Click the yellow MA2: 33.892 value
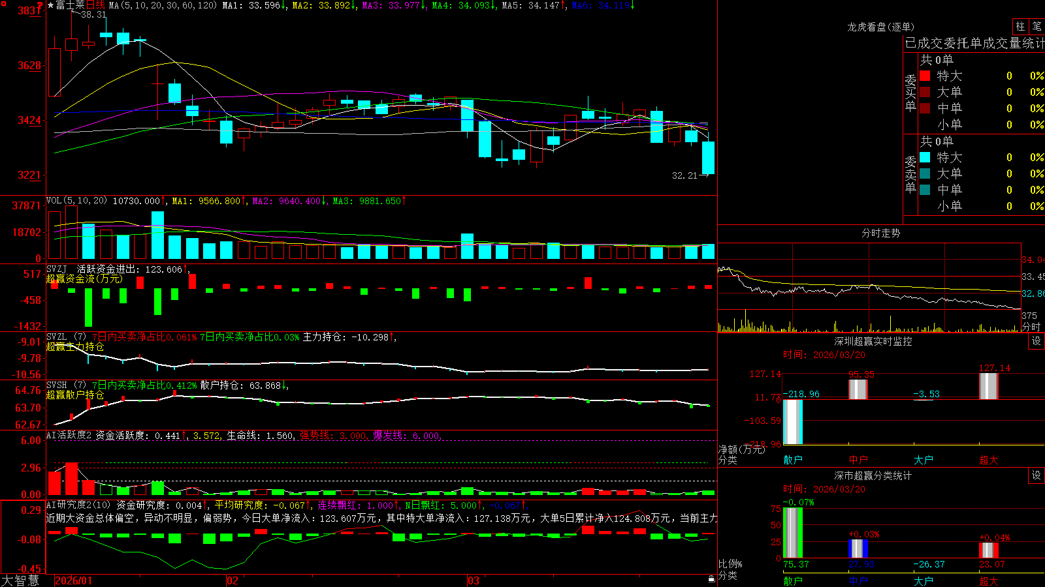This screenshot has width=1045, height=587. click(324, 5)
